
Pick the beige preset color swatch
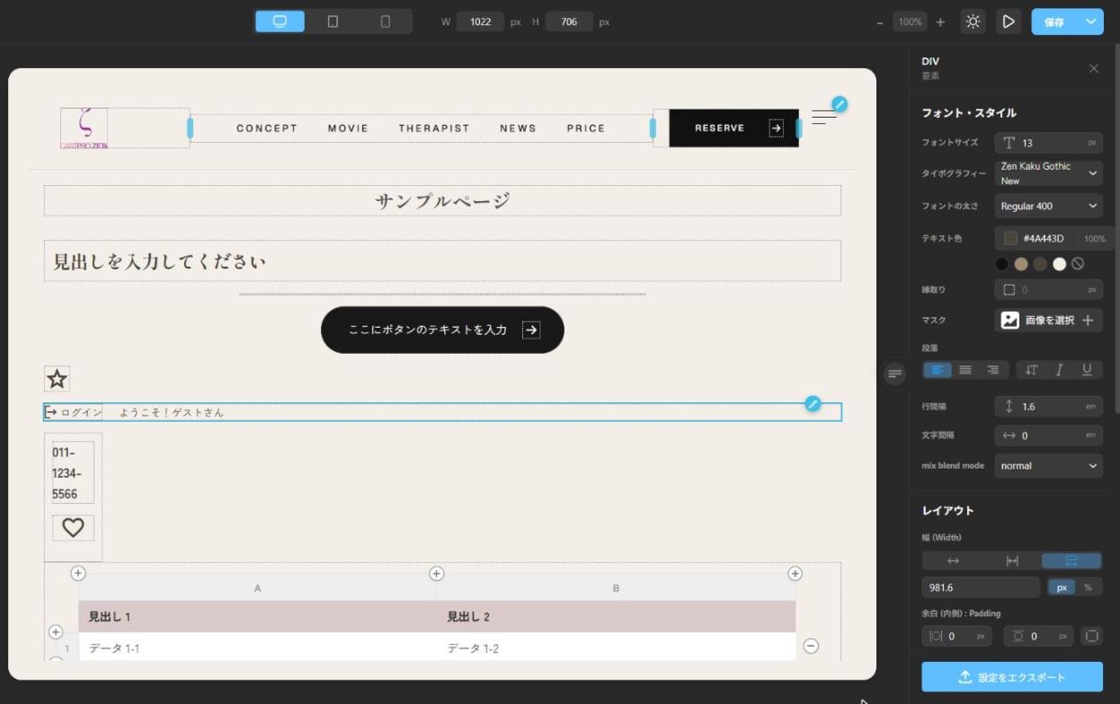click(1020, 264)
